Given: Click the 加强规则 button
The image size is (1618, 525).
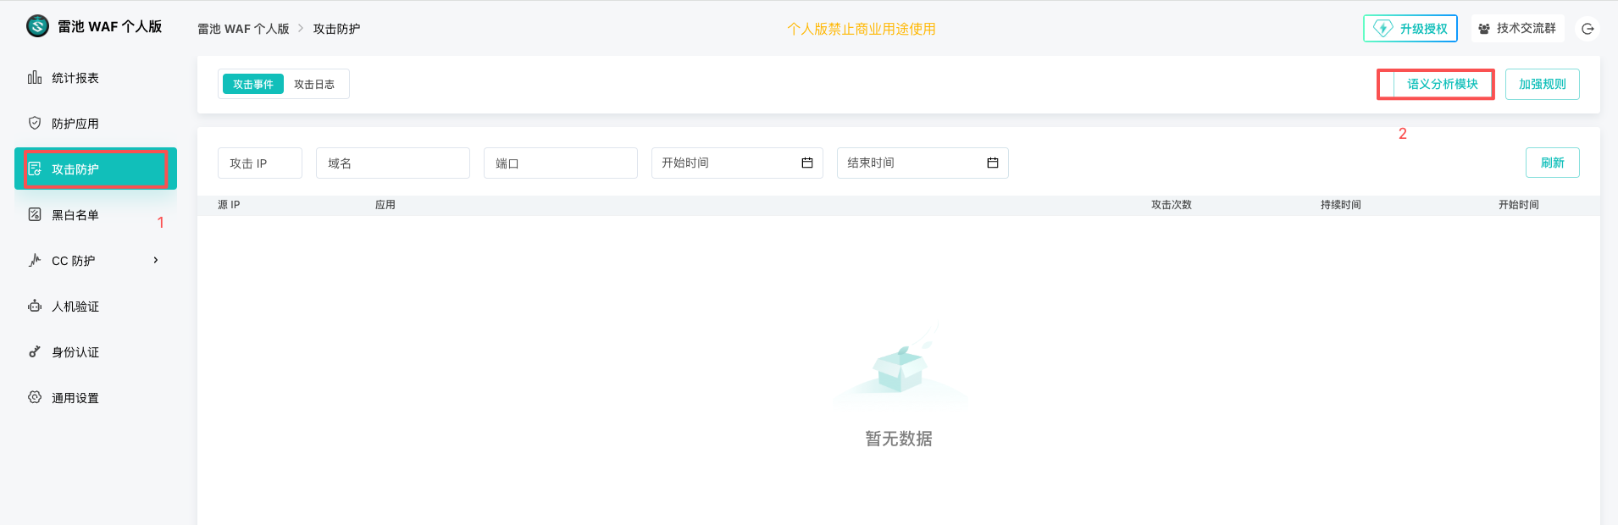Looking at the screenshot, I should point(1542,85).
